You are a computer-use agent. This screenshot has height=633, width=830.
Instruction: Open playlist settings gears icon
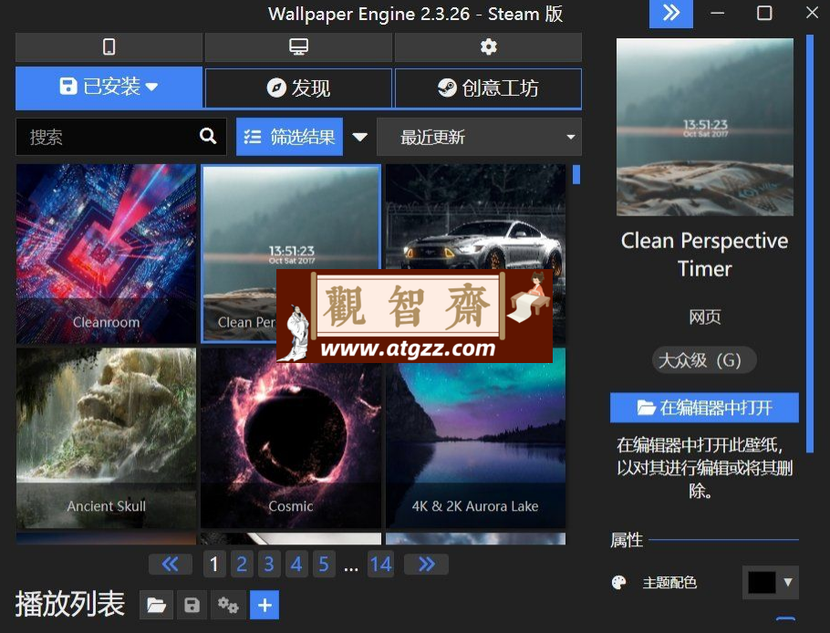tap(228, 605)
